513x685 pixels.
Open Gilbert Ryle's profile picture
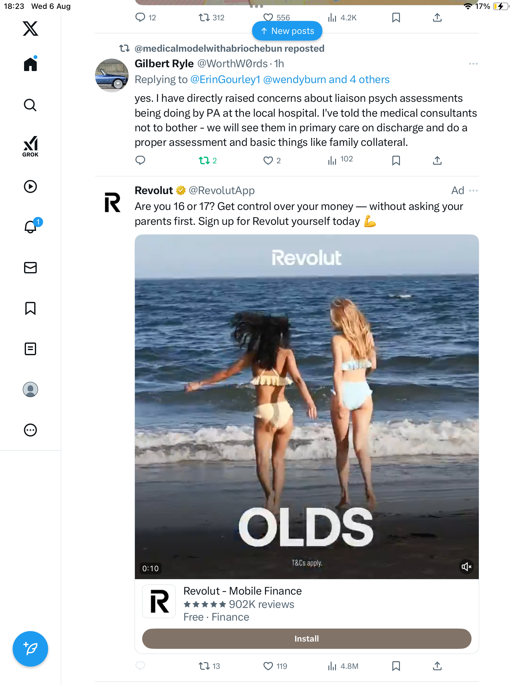coord(112,75)
